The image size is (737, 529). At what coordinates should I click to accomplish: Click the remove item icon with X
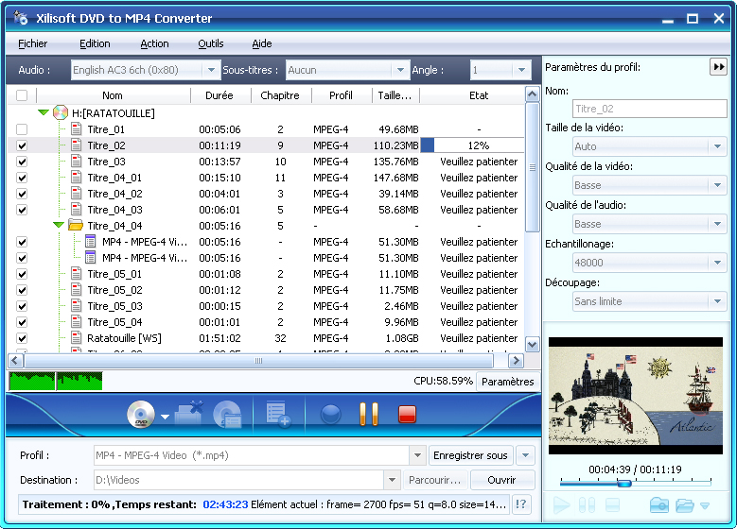(189, 414)
